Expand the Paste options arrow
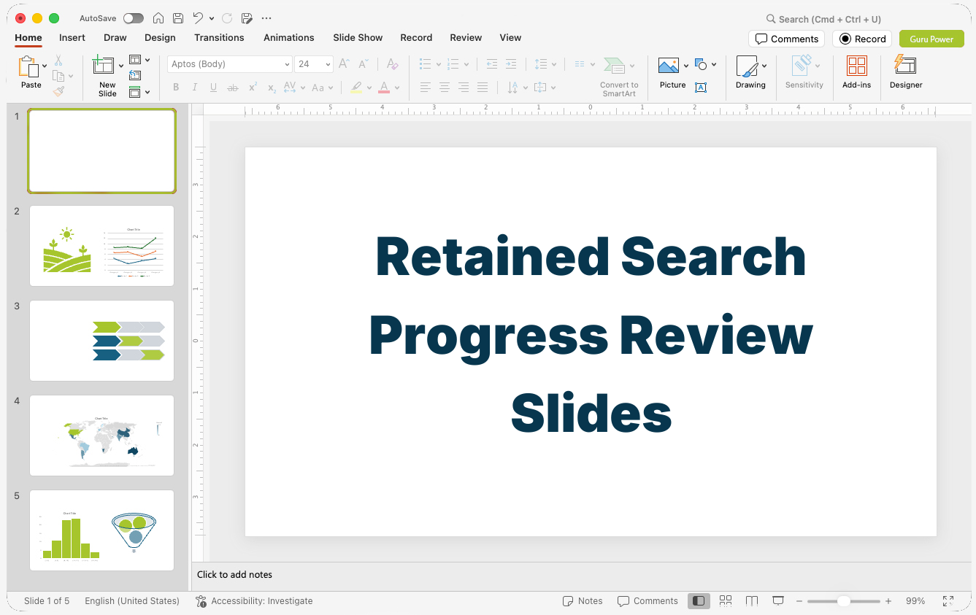Image resolution: width=976 pixels, height=615 pixels. point(45,66)
